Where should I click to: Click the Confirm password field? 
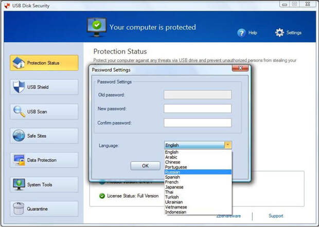click(198, 123)
